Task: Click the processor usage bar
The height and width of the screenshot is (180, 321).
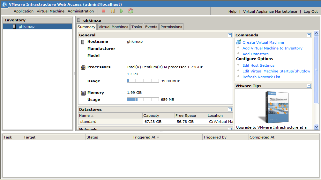Action: point(143,81)
